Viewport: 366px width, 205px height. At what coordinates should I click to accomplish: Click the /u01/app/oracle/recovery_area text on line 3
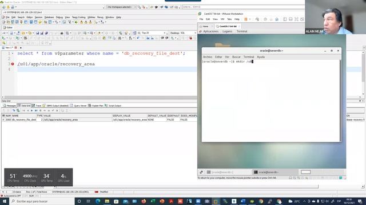tap(56, 64)
